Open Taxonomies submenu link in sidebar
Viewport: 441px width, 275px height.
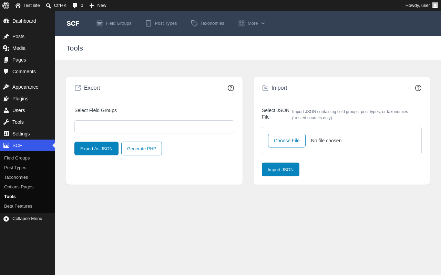pyautogui.click(x=16, y=177)
